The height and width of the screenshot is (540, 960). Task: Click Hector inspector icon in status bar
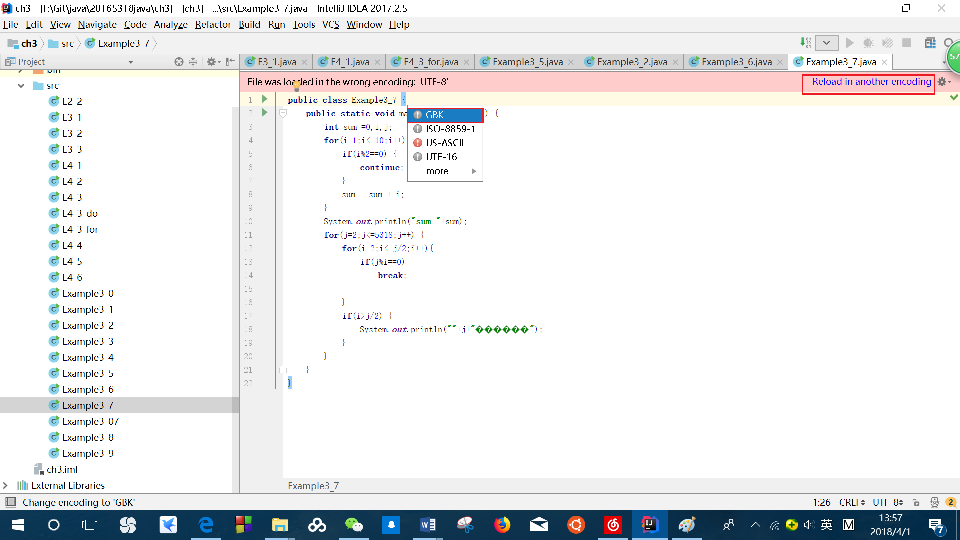click(934, 502)
